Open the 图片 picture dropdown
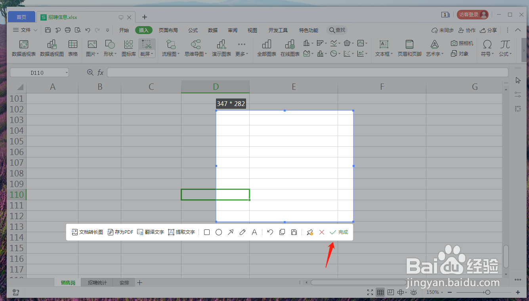 point(92,54)
